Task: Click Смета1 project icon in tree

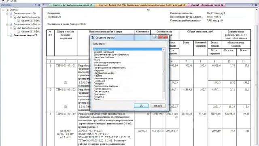Action: pos(7,10)
